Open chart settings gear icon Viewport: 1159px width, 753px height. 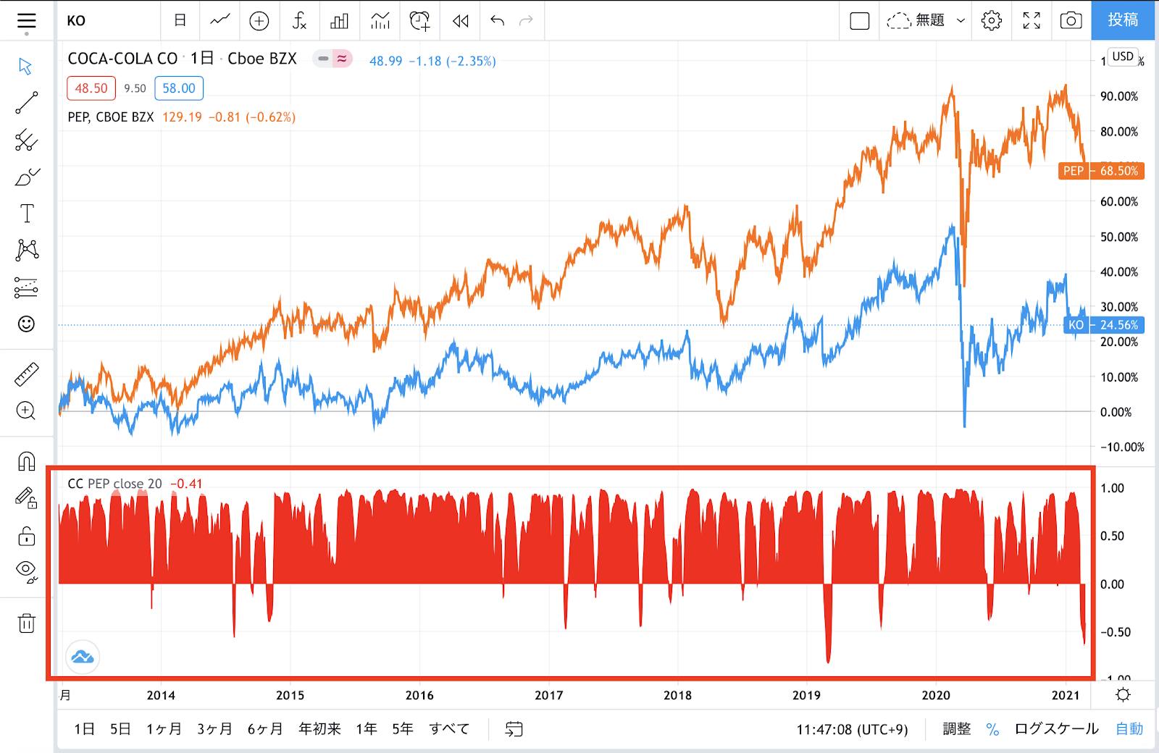click(x=992, y=20)
